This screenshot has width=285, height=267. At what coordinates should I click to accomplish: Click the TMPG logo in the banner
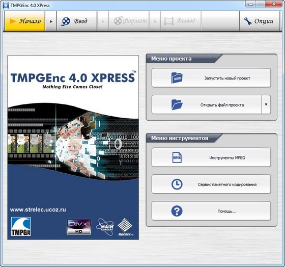[x=21, y=226]
